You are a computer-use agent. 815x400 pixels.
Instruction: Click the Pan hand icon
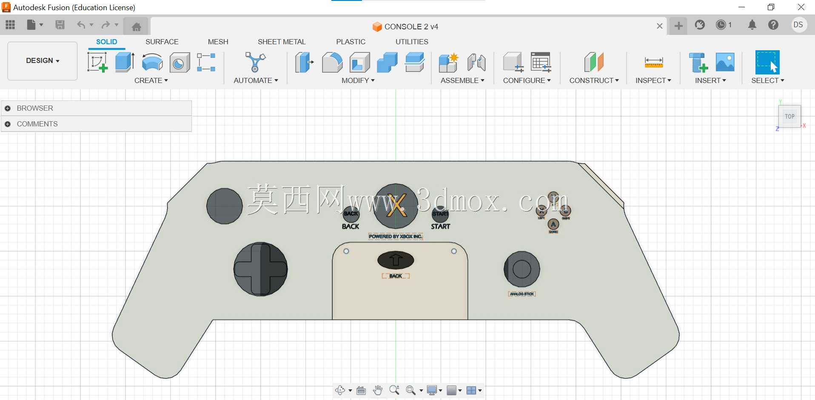click(x=377, y=390)
